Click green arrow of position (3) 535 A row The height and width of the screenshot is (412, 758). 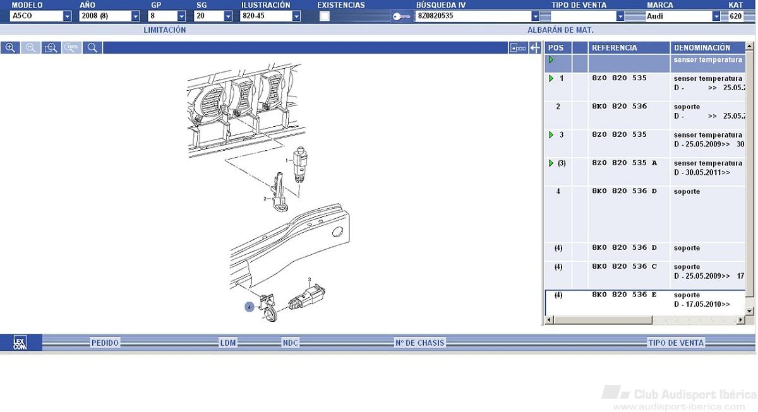(x=551, y=163)
